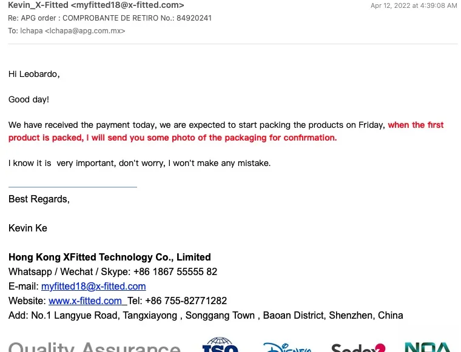Viewport: 461px width, 352px height.
Task: Click the Apr 12, 2022 timestamp
Action: point(414,5)
